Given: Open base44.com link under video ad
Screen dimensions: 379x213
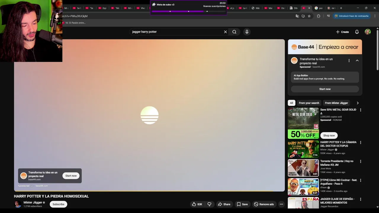Looking at the screenshot, I should [x=42, y=186].
